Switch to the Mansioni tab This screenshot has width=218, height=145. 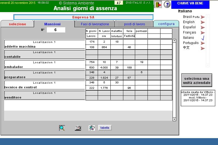53,24
